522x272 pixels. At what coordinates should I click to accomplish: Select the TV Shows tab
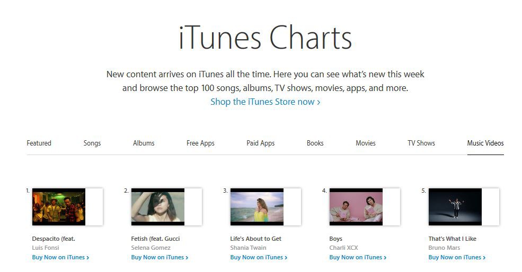click(421, 143)
